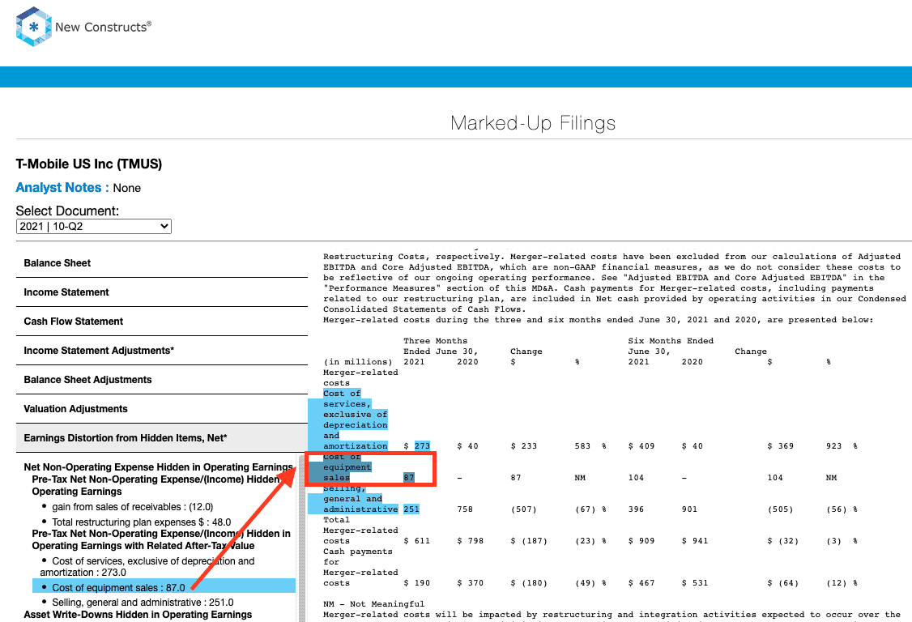
Task: Click the New Constructs brand name
Action: pos(103,27)
